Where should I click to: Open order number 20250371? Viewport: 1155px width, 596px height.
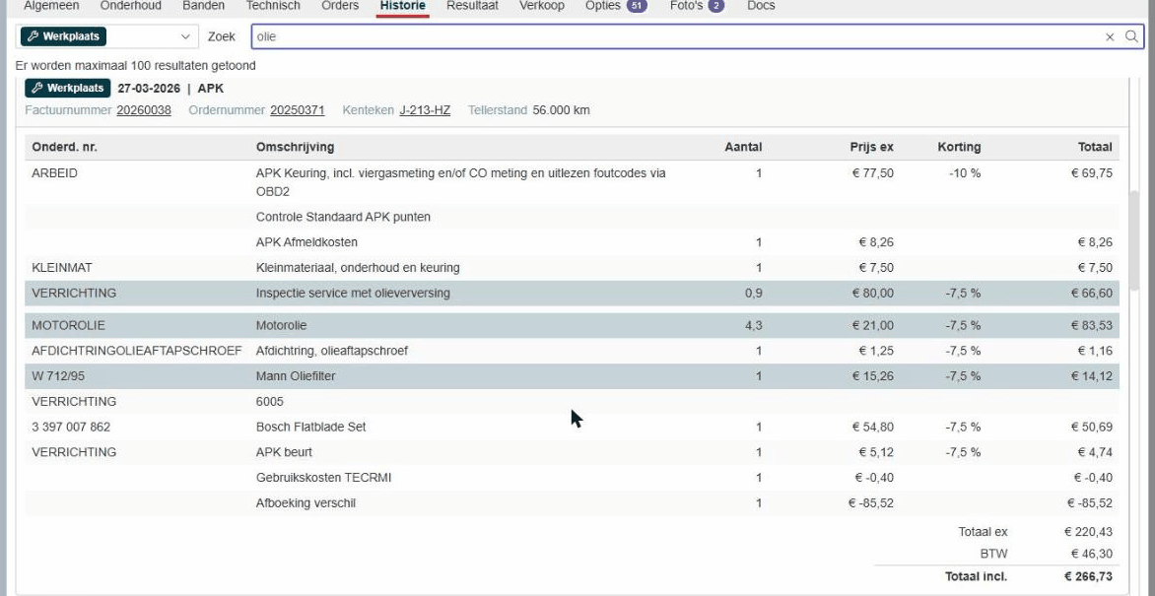point(298,110)
